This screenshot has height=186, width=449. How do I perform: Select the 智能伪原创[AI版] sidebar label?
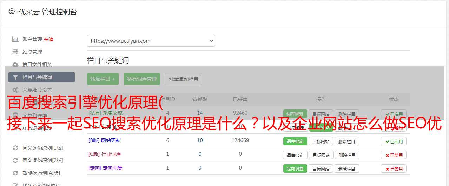[x=41, y=173]
